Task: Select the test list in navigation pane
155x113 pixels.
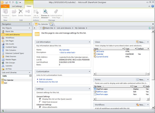Action: [6, 83]
